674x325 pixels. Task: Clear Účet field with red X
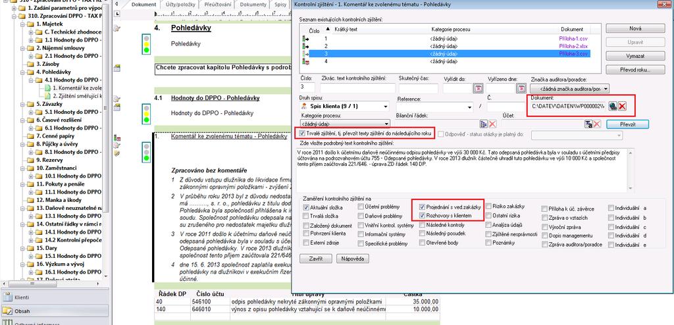[598, 124]
